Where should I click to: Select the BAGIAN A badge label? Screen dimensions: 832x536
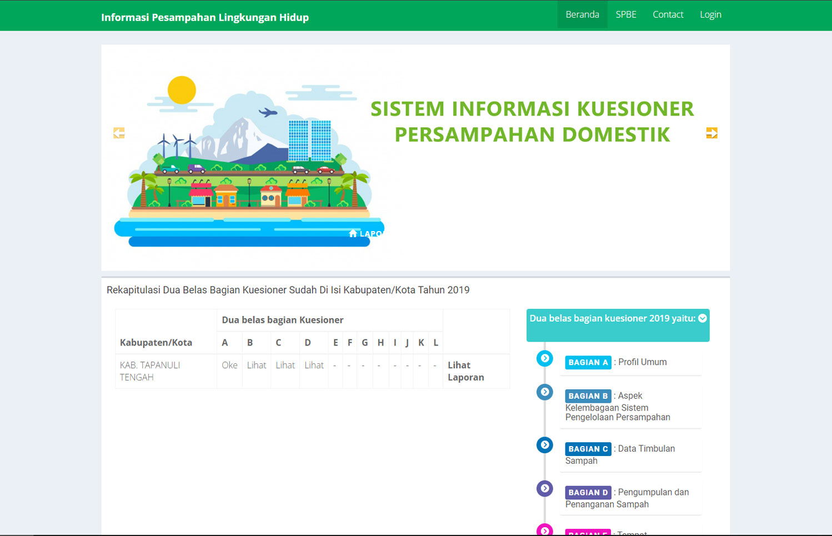[x=588, y=362]
